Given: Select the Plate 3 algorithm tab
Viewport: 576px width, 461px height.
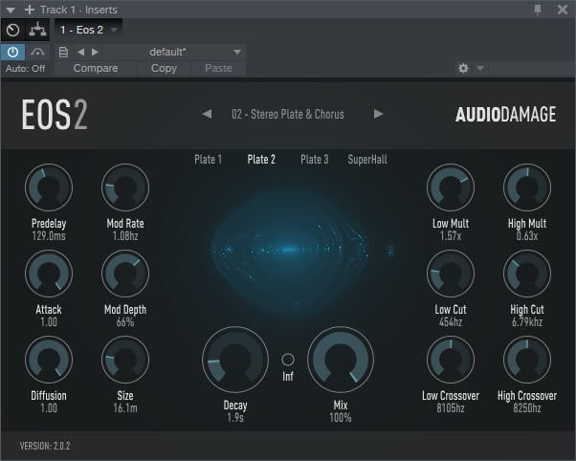Looking at the screenshot, I should coord(314,160).
